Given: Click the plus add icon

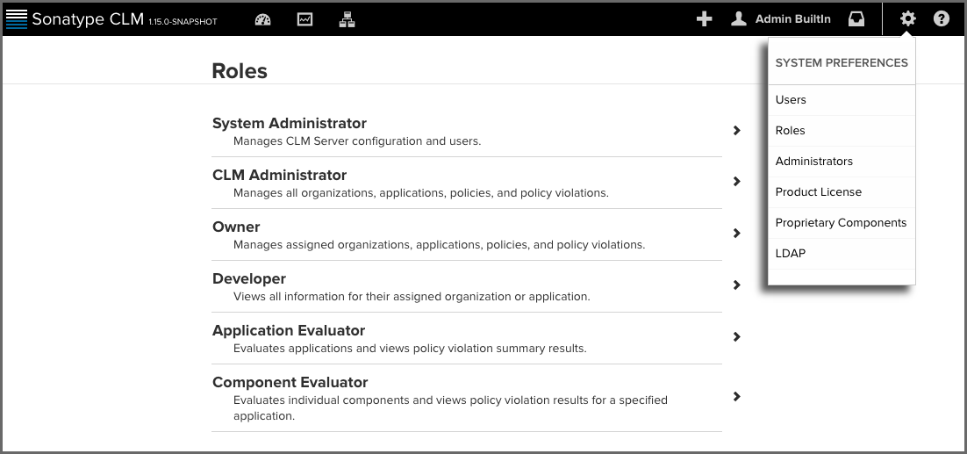Looking at the screenshot, I should tap(704, 19).
